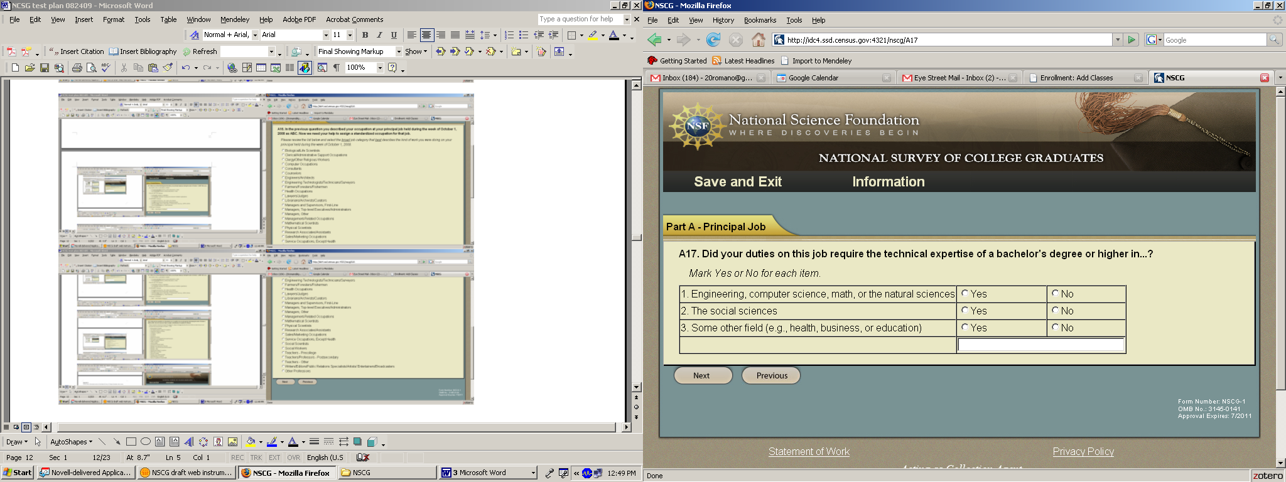Apply fill color in Drawing toolbar
Viewport: 1286px width, 482px height.
click(251, 442)
